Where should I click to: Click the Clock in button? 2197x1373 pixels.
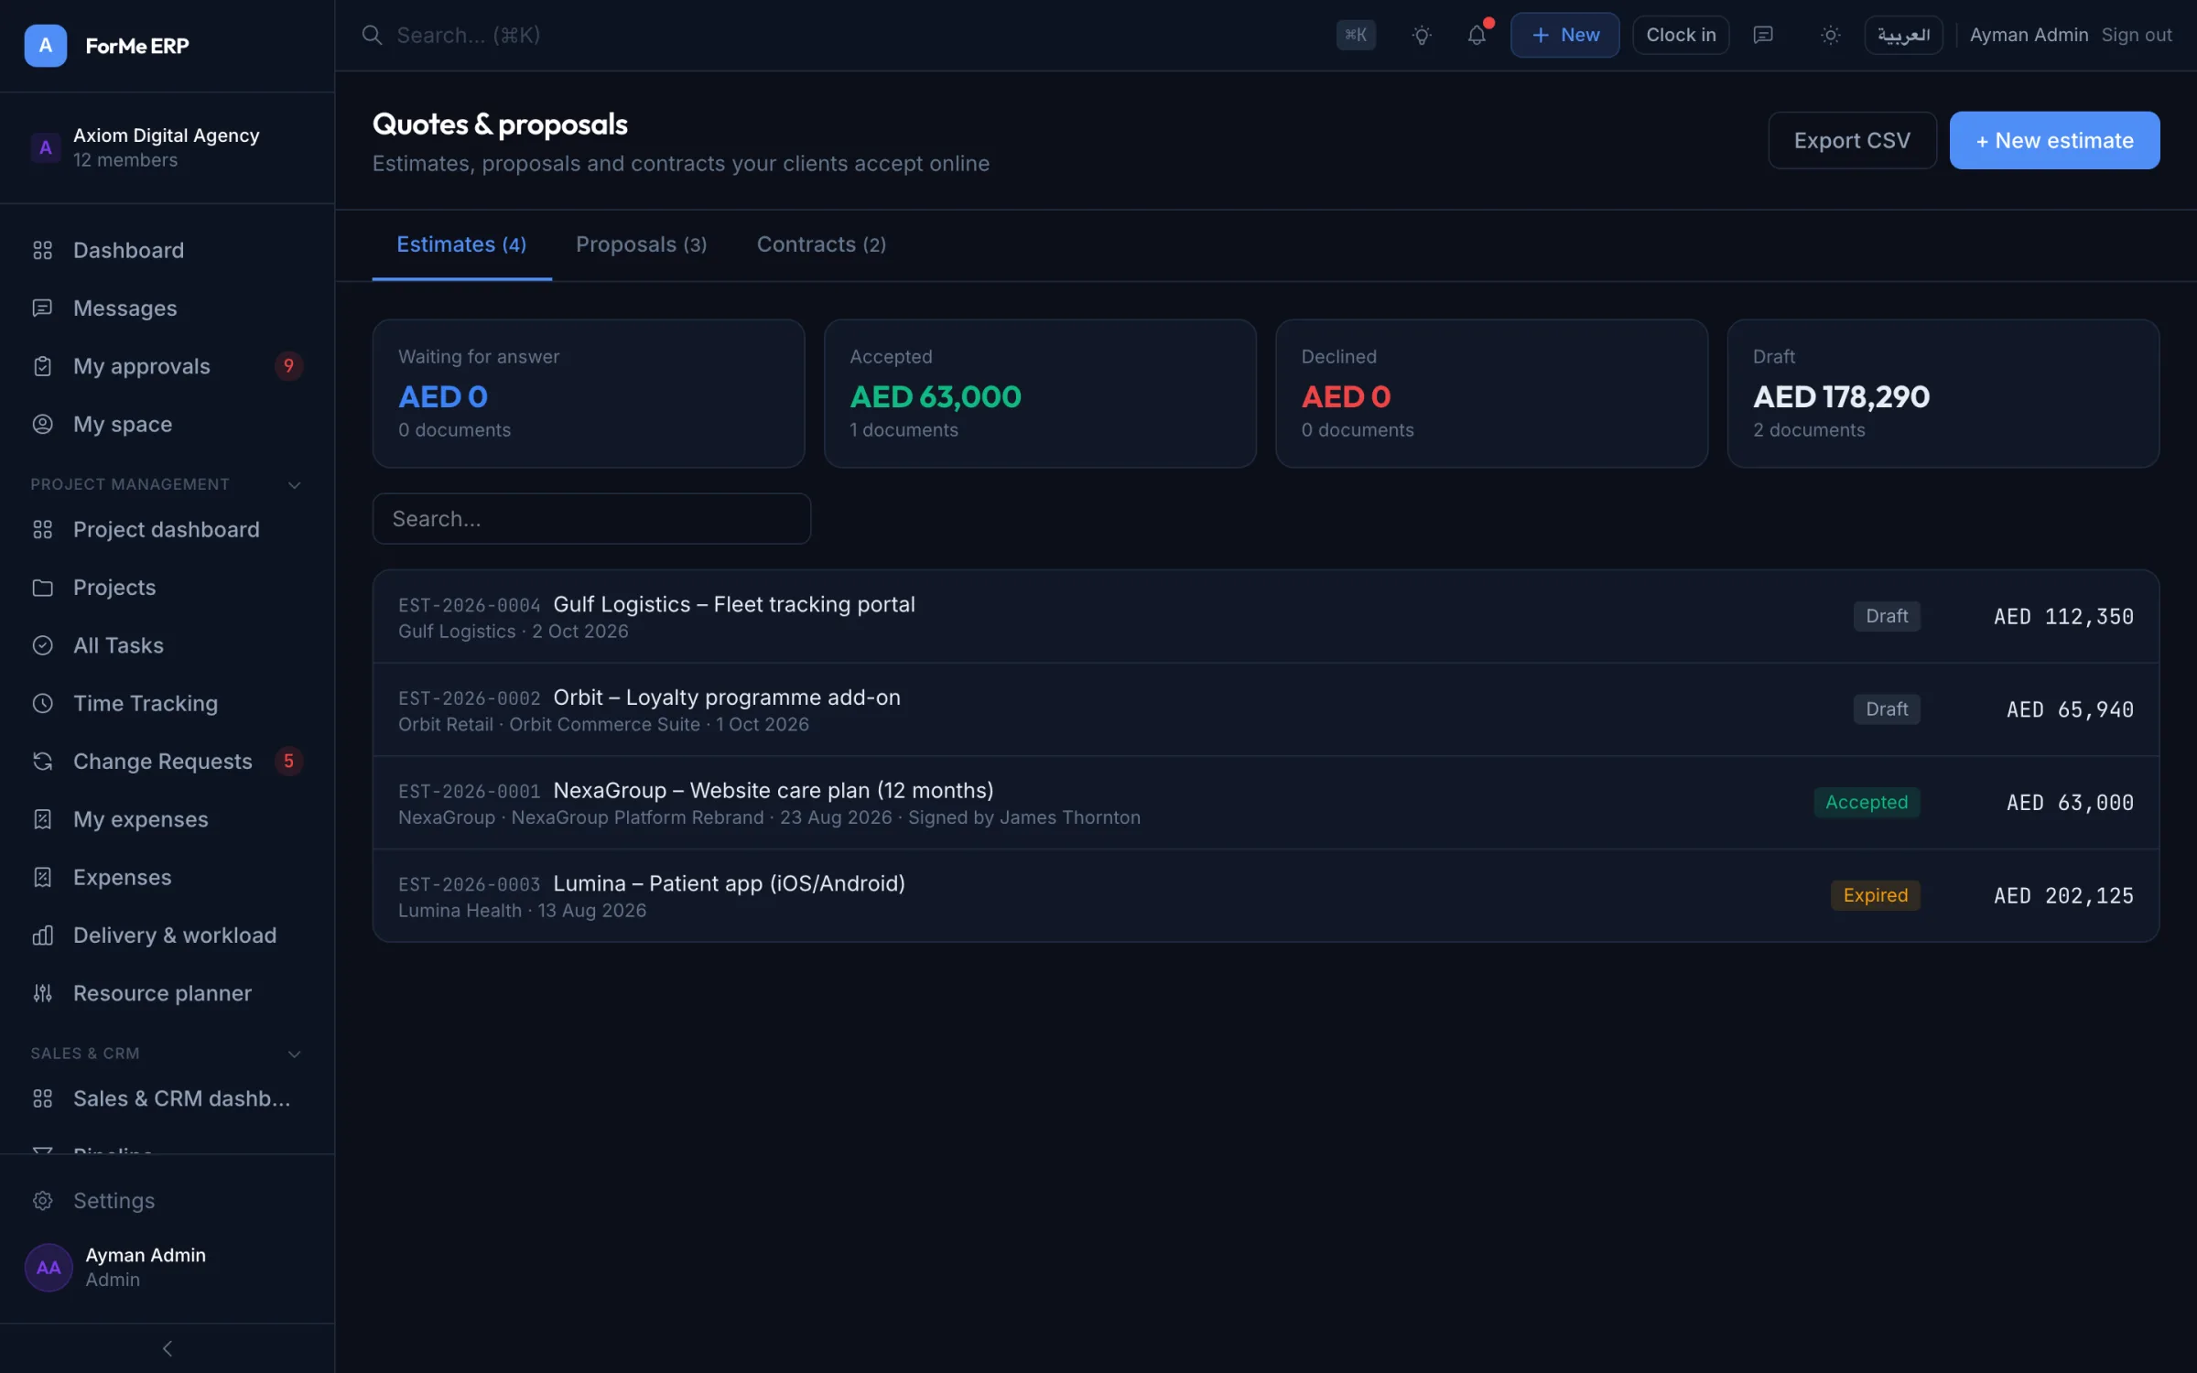coord(1681,35)
